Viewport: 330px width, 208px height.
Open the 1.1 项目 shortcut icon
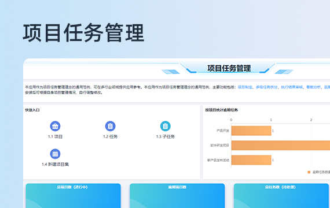pos(55,126)
